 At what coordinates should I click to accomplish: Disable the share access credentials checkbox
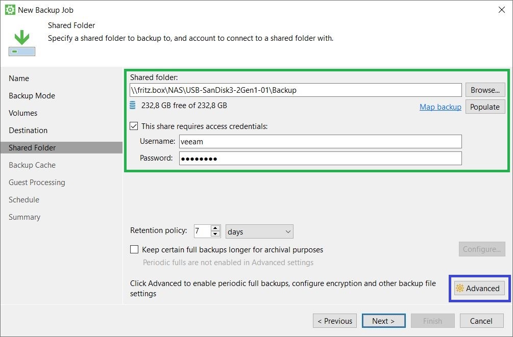pos(134,126)
